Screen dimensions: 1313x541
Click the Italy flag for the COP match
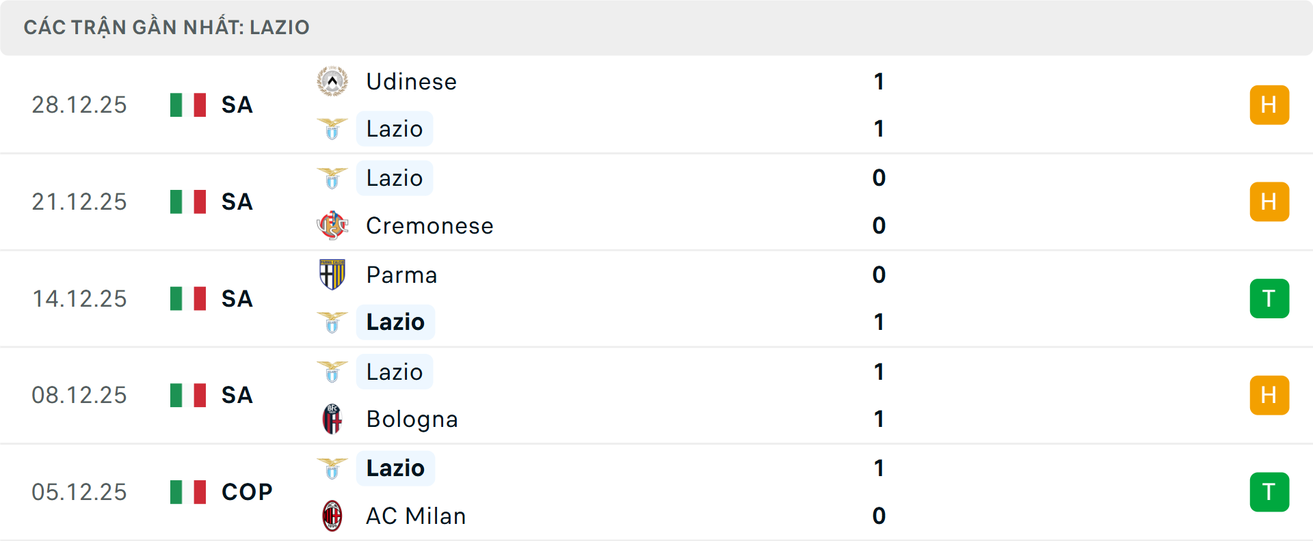pyautogui.click(x=187, y=491)
